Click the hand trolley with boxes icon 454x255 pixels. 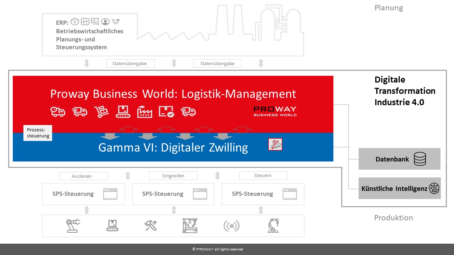tap(101, 112)
